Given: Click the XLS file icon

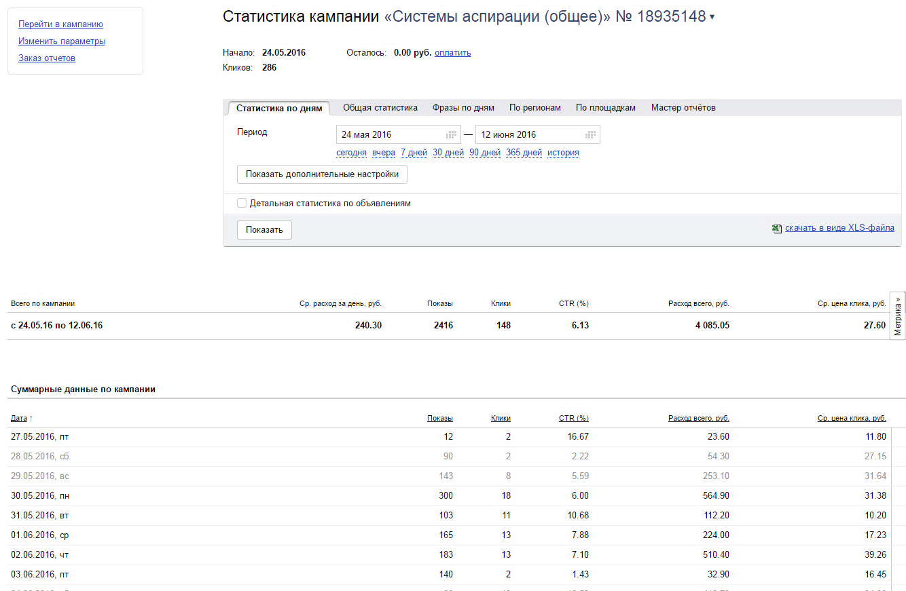Looking at the screenshot, I should point(777,229).
